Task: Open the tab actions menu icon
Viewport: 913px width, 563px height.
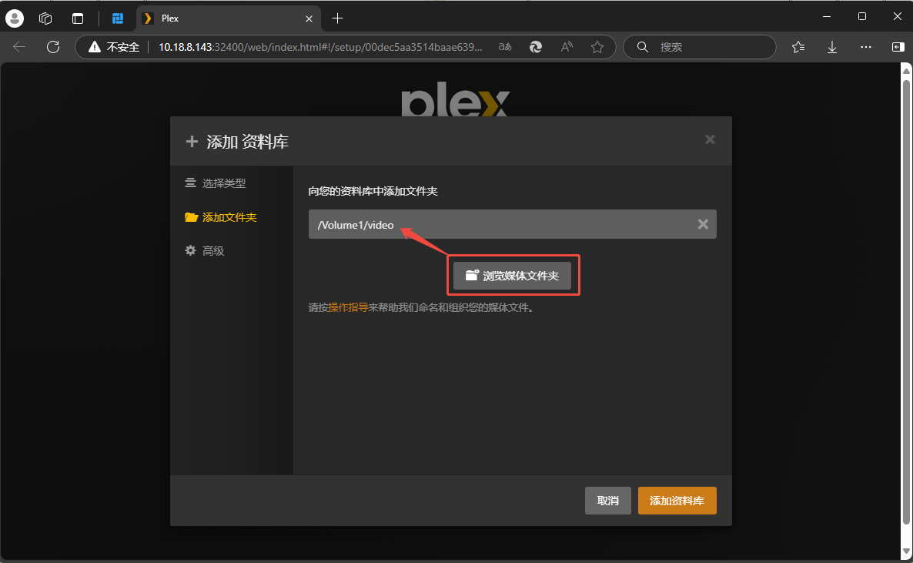Action: [x=78, y=18]
